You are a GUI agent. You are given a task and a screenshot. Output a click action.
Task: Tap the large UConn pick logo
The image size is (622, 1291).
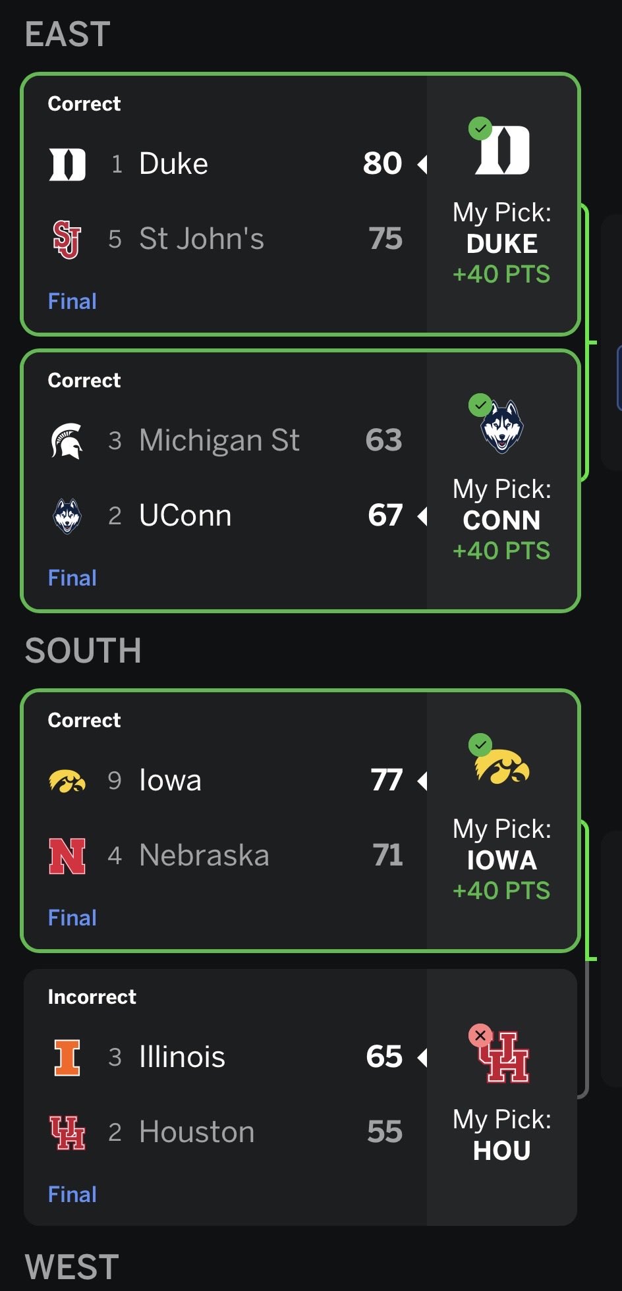(502, 426)
